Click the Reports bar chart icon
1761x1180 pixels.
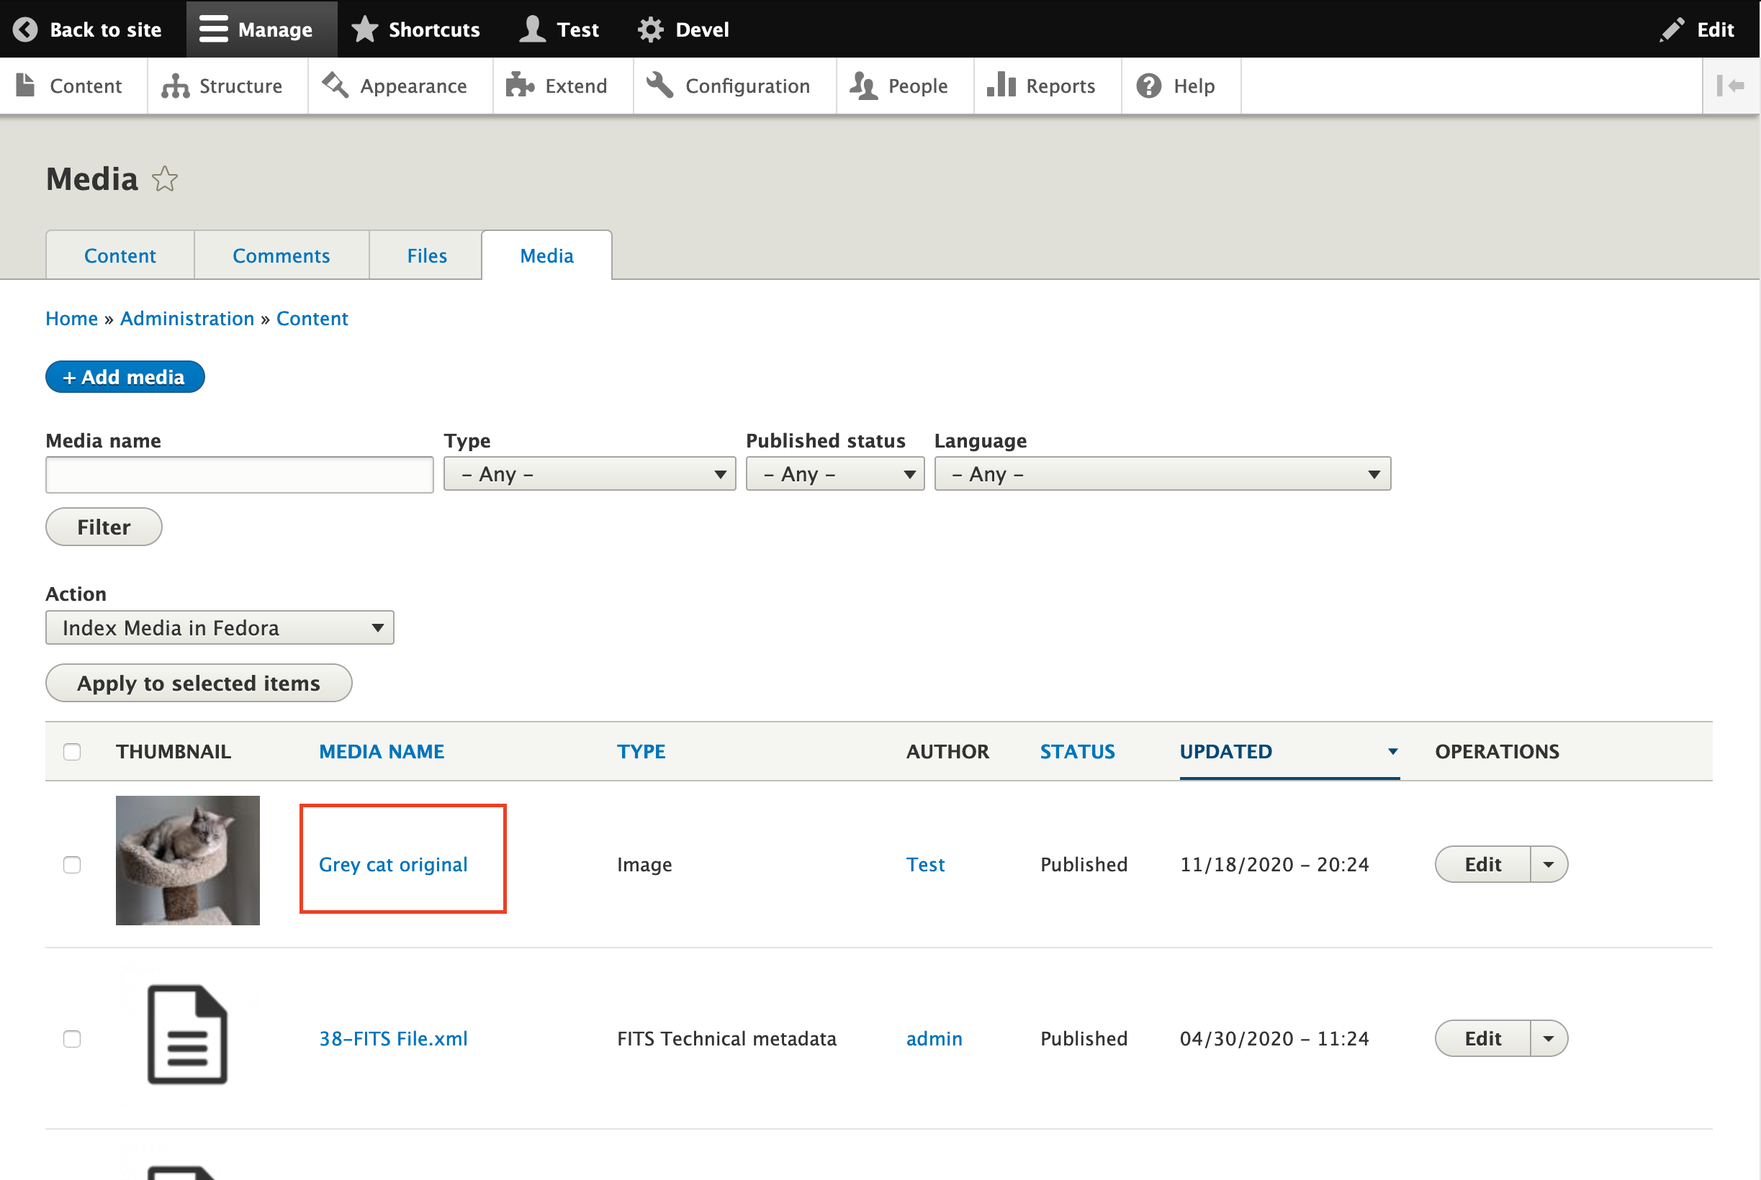tap(1001, 84)
